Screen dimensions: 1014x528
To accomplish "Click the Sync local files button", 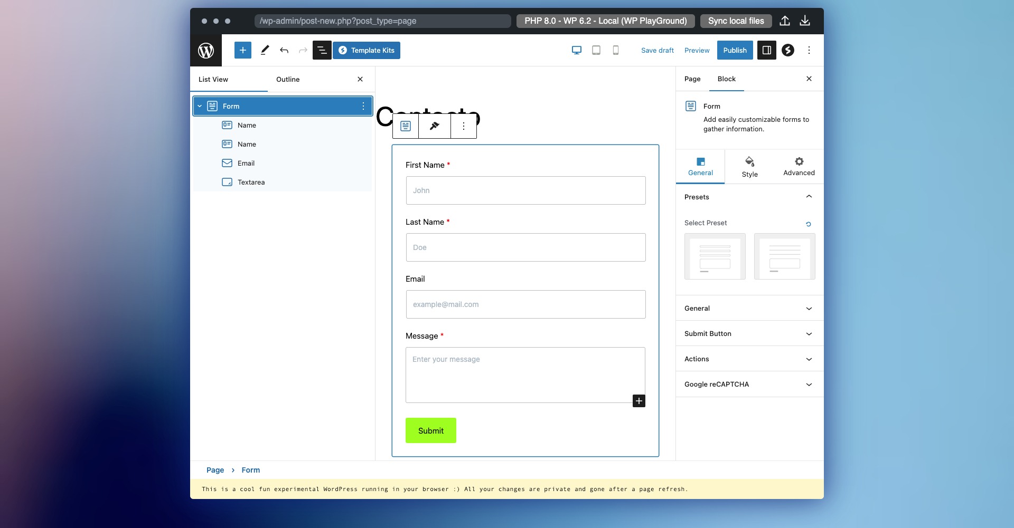I will [736, 21].
